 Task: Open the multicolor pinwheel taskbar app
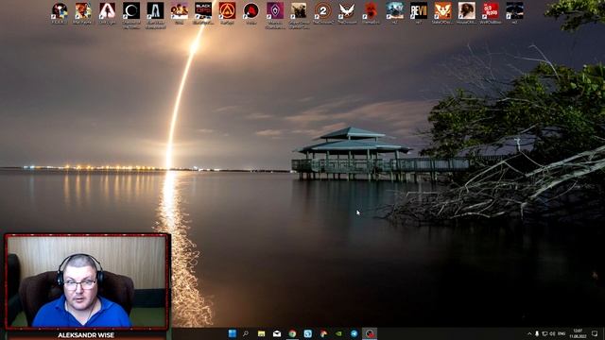point(323,333)
